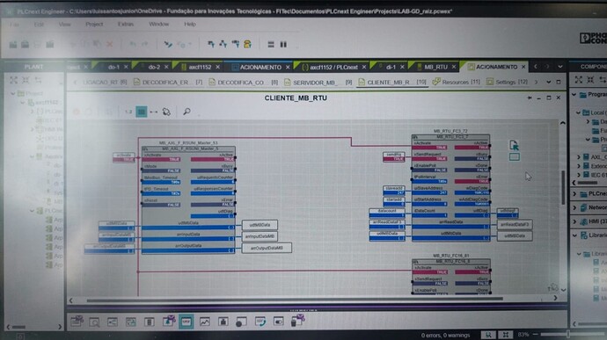
Task: Open the Project menu
Action: point(94,24)
